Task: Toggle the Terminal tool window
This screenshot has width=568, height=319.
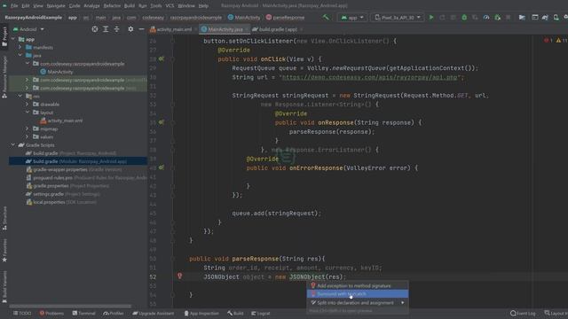Action: 83,313
